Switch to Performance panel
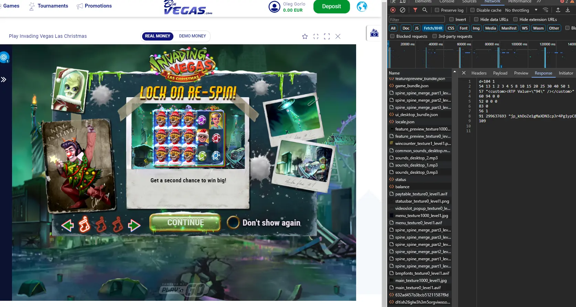This screenshot has height=307, width=576. coord(520,1)
